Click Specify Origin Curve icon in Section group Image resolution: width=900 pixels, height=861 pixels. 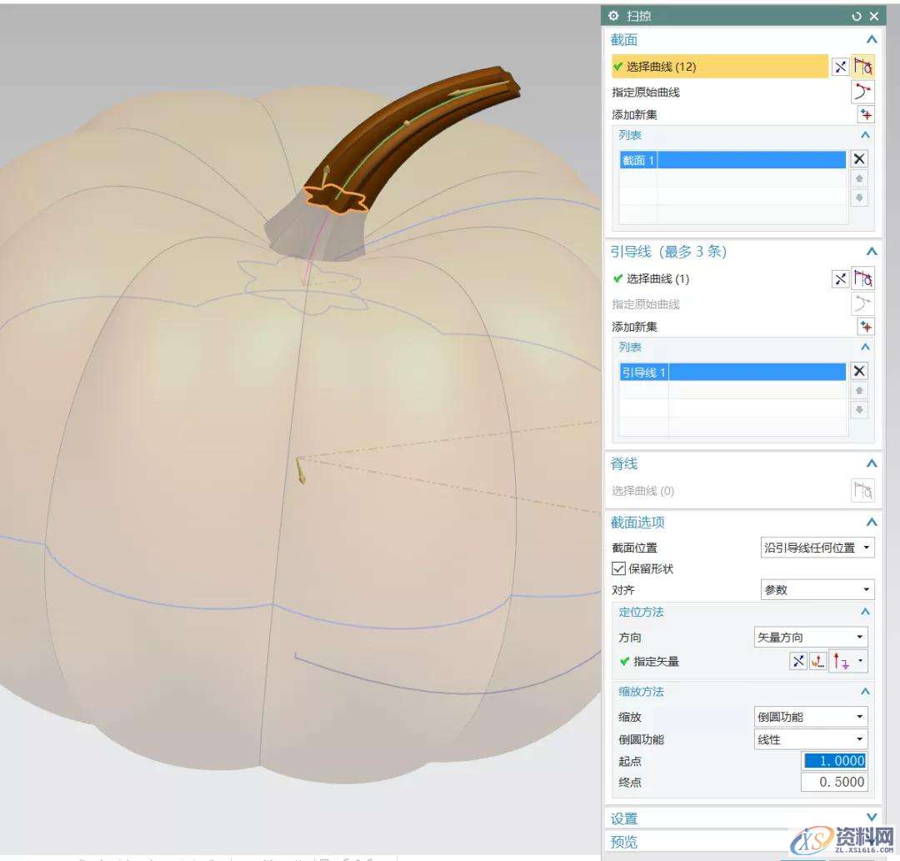coord(863,92)
